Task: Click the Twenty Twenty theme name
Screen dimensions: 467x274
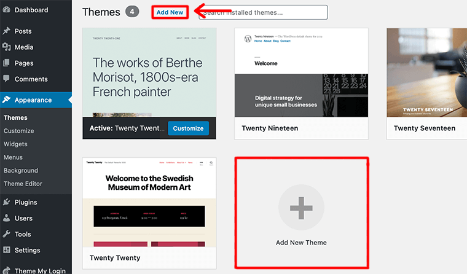Action: click(x=115, y=257)
